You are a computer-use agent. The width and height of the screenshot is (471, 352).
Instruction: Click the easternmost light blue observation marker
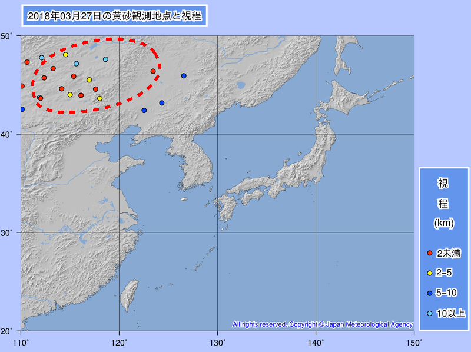coord(105,59)
